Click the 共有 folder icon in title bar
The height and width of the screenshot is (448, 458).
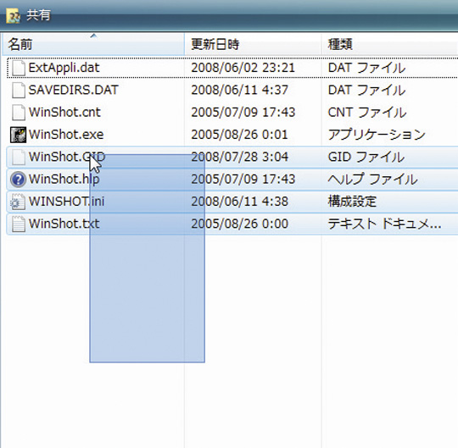13,16
